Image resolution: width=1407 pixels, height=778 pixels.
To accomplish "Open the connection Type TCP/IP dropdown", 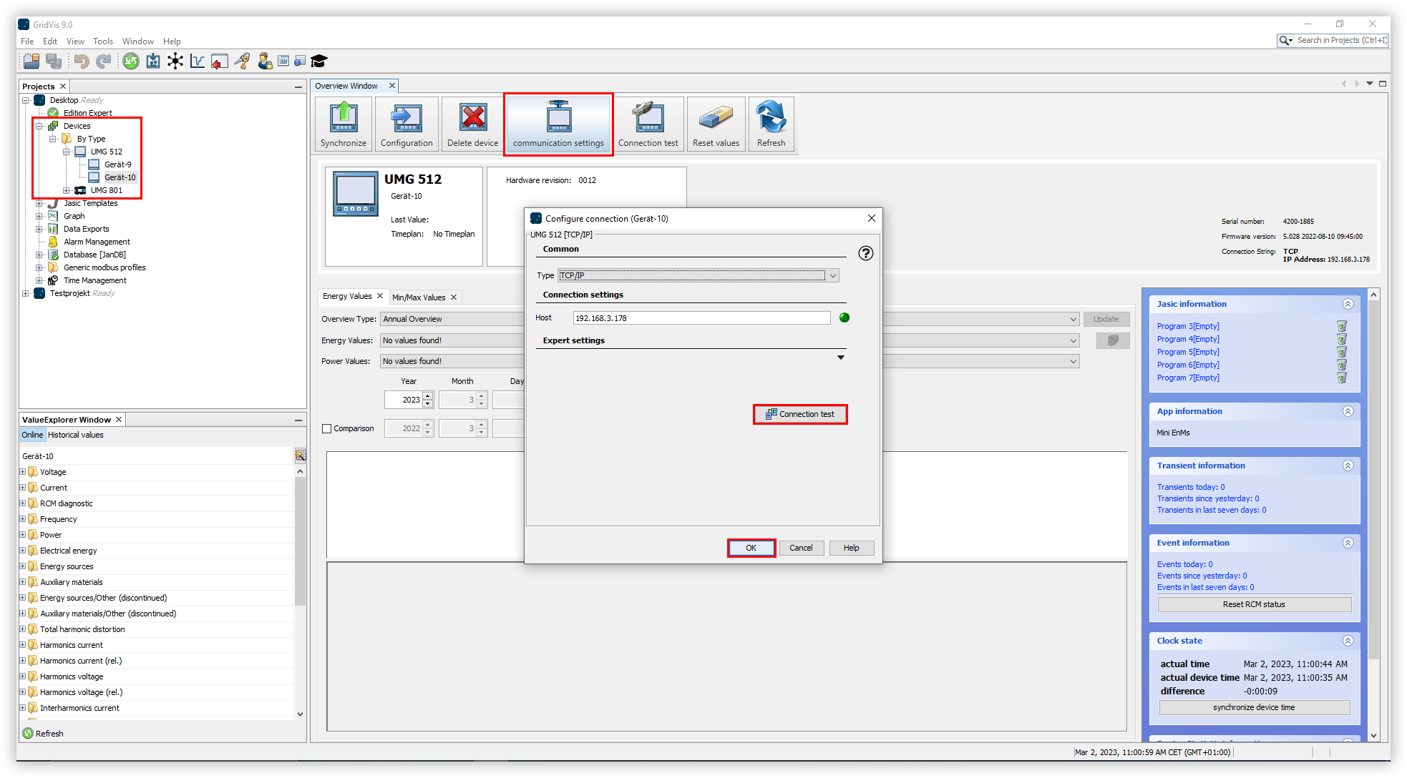I will pyautogui.click(x=833, y=275).
